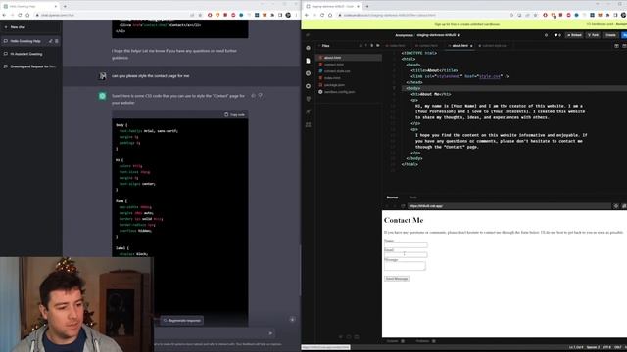The height and width of the screenshot is (352, 627).
Task: Open the sandbox info icon in CodeSandbox sidebar
Action: pos(308,48)
